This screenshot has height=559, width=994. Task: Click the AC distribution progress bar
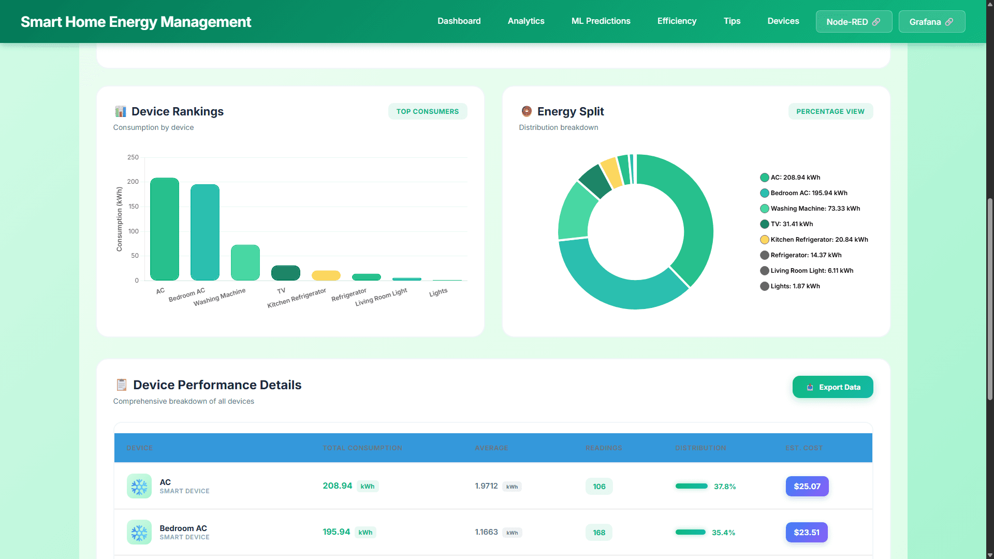[x=691, y=486]
